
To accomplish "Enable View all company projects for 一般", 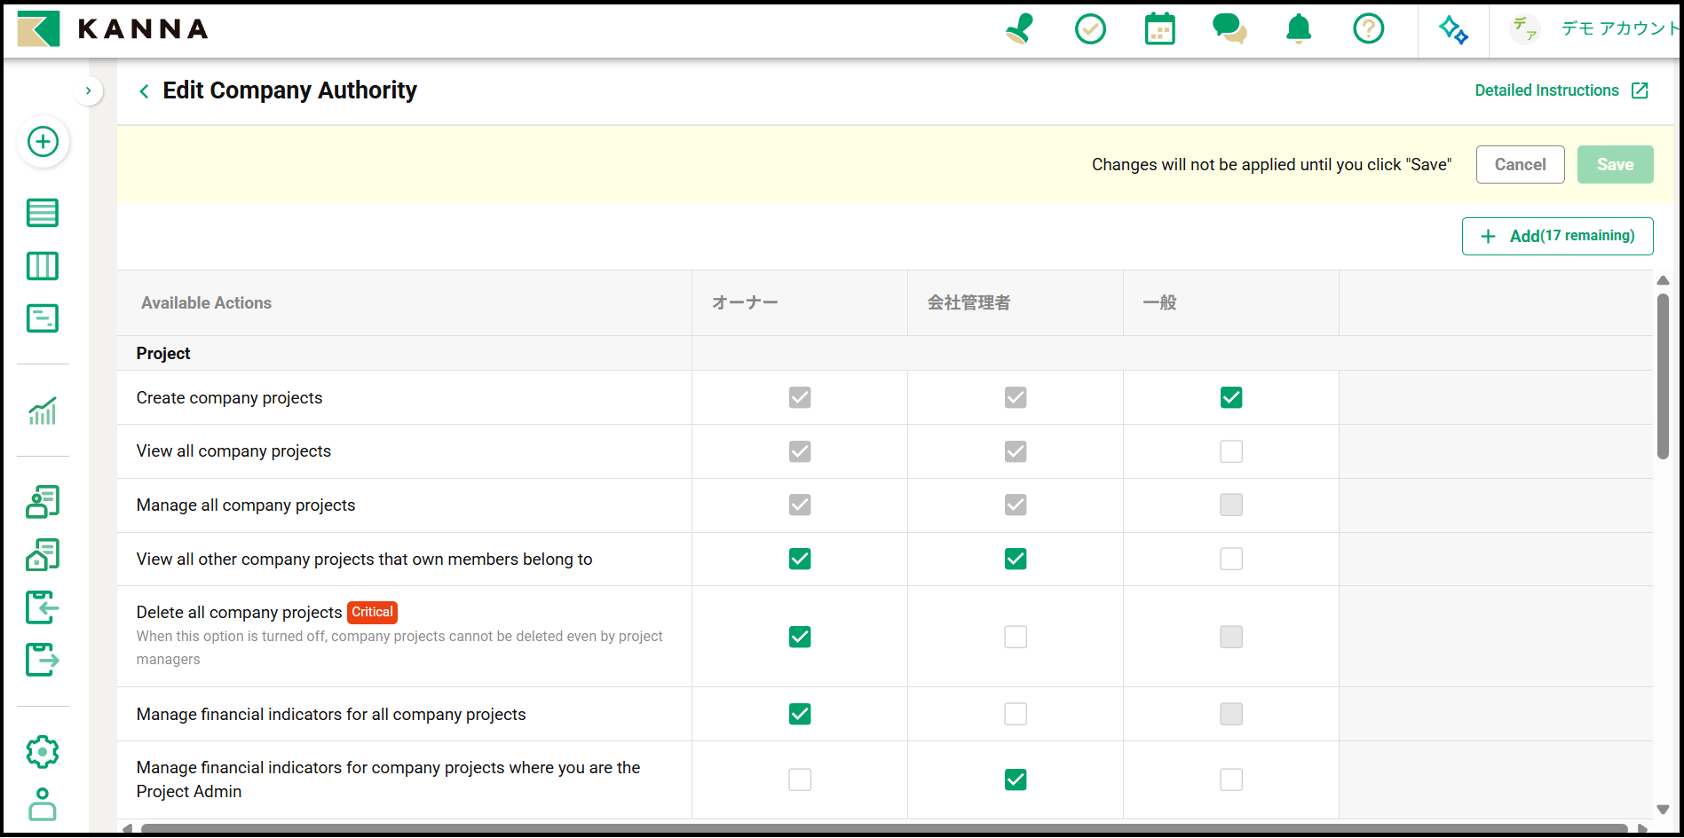I will pos(1230,451).
